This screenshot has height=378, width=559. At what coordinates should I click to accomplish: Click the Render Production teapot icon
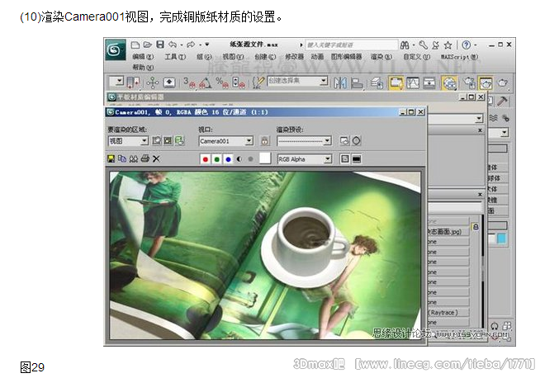point(502,83)
